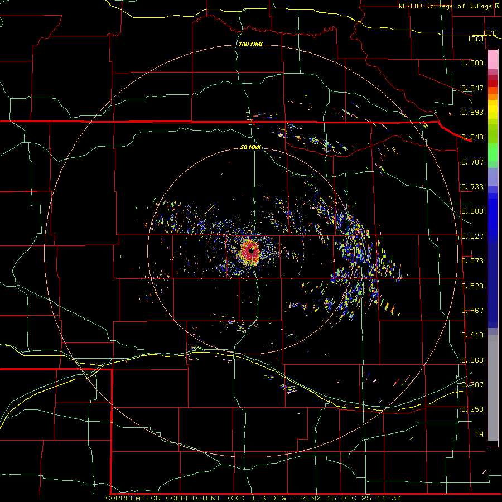
Task: Select the 0.840 legend value
Action: coord(472,137)
